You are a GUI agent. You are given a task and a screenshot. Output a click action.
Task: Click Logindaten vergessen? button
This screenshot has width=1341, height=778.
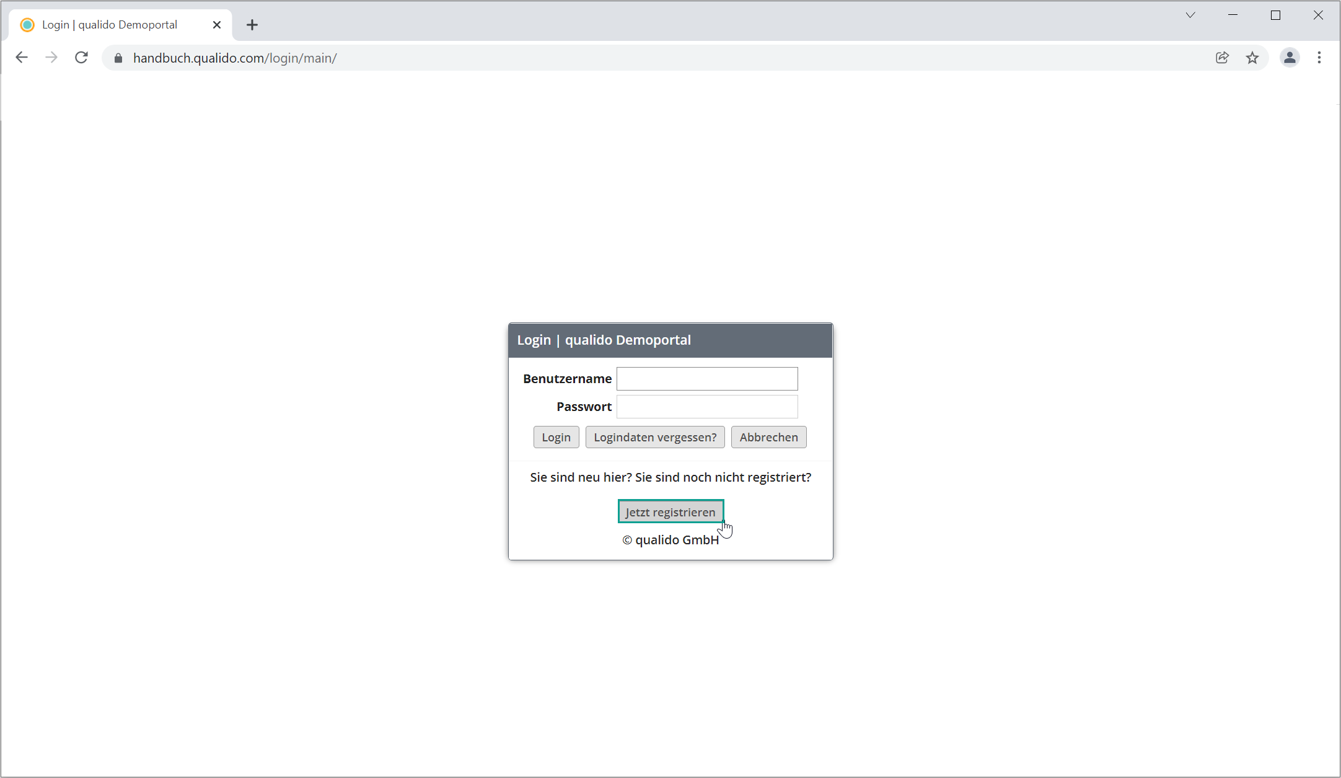point(655,437)
